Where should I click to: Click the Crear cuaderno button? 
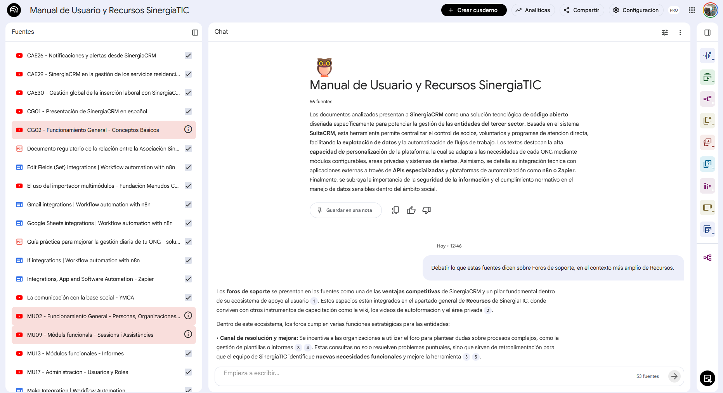coord(473,10)
